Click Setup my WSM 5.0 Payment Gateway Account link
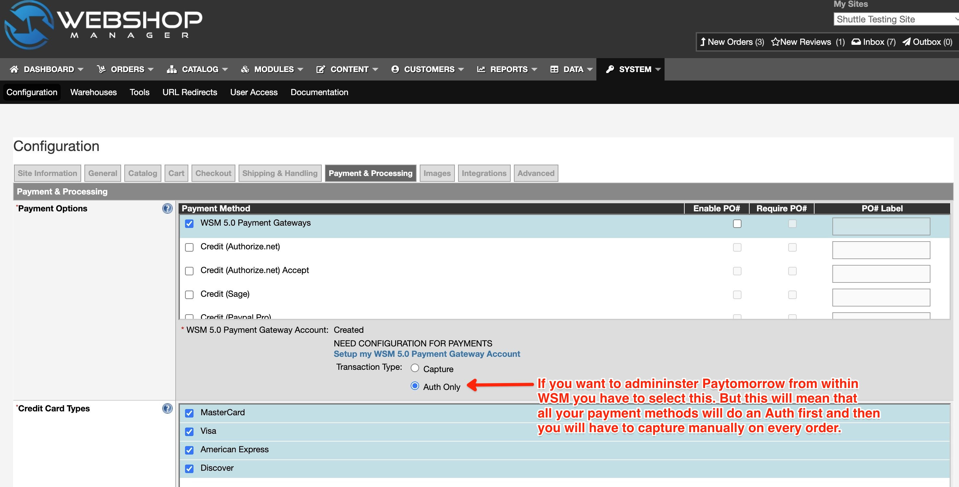The width and height of the screenshot is (959, 487). tap(427, 354)
